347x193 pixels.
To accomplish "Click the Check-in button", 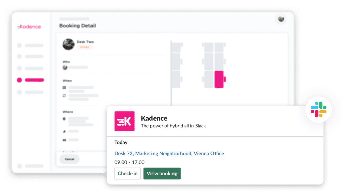I will 127,174.
